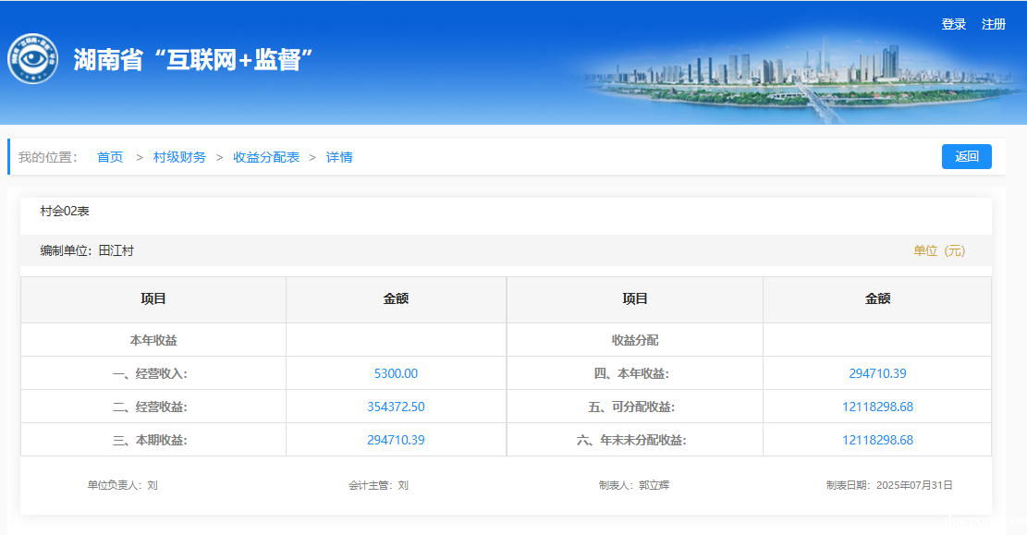1027x535 pixels.
Task: Go to 首页 in the breadcrumb
Action: [110, 157]
